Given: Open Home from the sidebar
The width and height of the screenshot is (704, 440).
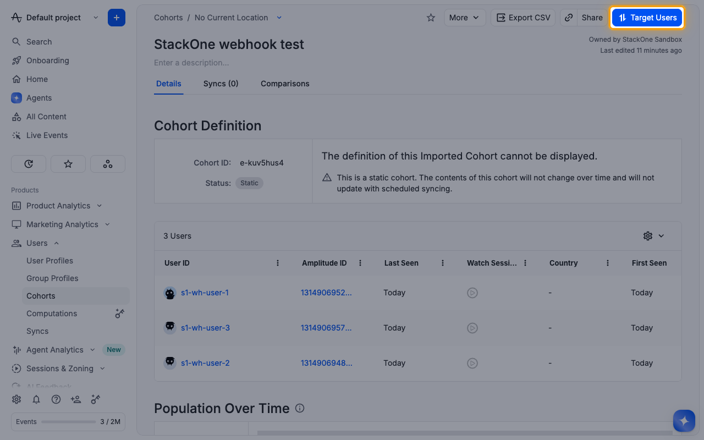Looking at the screenshot, I should pyautogui.click(x=37, y=79).
